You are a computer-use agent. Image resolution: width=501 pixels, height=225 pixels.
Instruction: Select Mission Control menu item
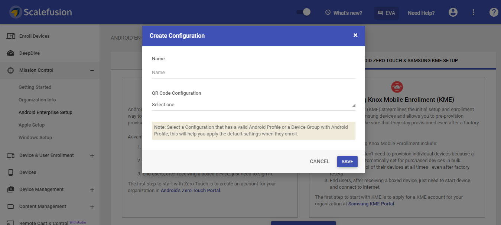[36, 70]
